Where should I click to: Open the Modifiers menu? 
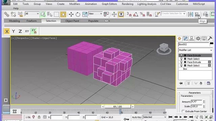click(75, 4)
